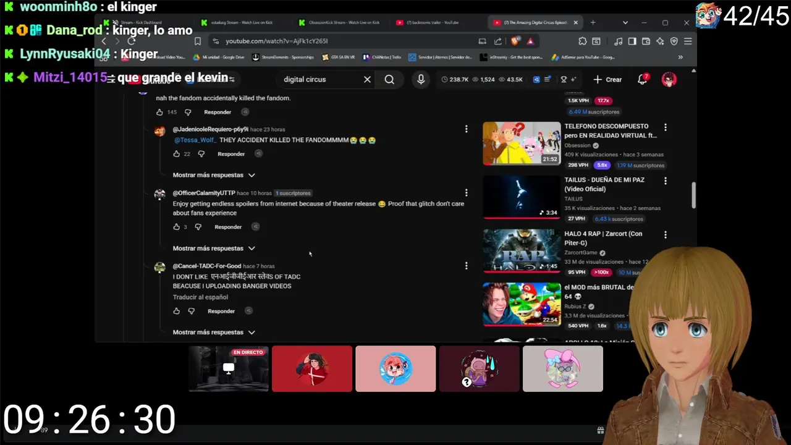
Task: Open options menu for Cancel-TADC-For-Good's comment
Action: click(466, 266)
